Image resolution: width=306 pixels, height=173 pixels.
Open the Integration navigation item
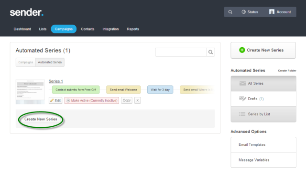(110, 29)
